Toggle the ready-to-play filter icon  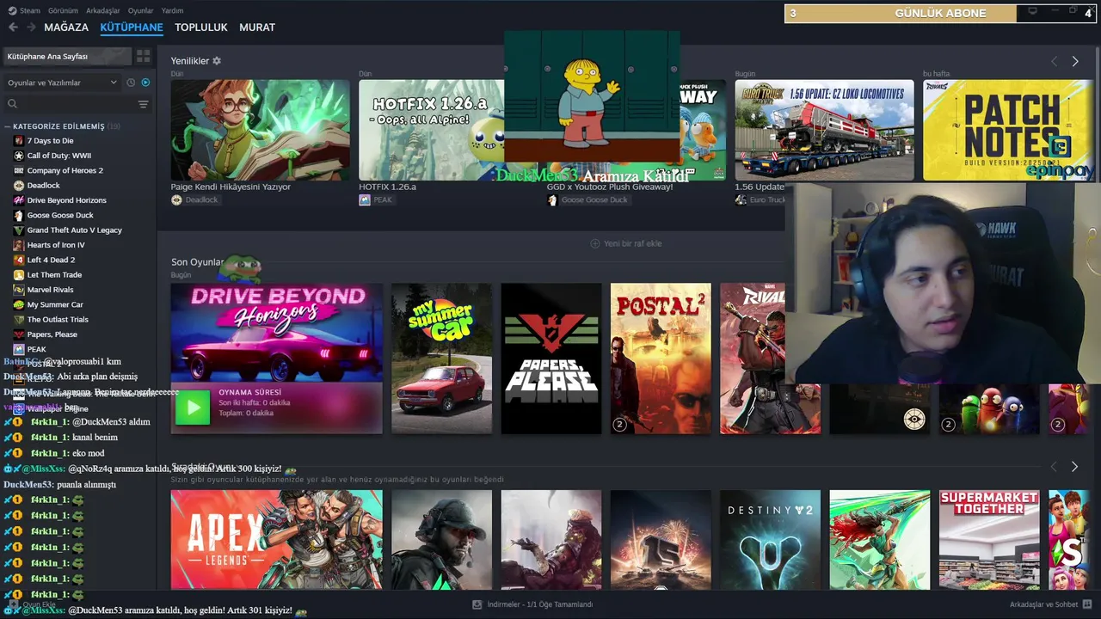pos(145,83)
